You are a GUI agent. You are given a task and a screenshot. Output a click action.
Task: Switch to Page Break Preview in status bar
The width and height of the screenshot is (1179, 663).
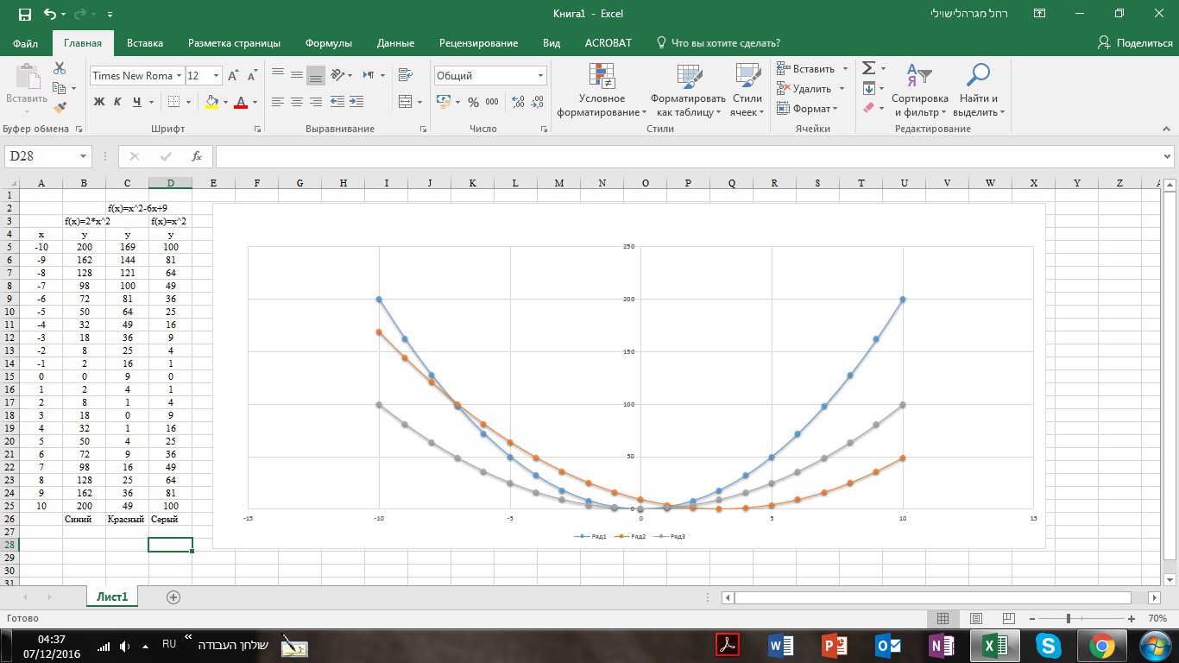click(x=1008, y=618)
